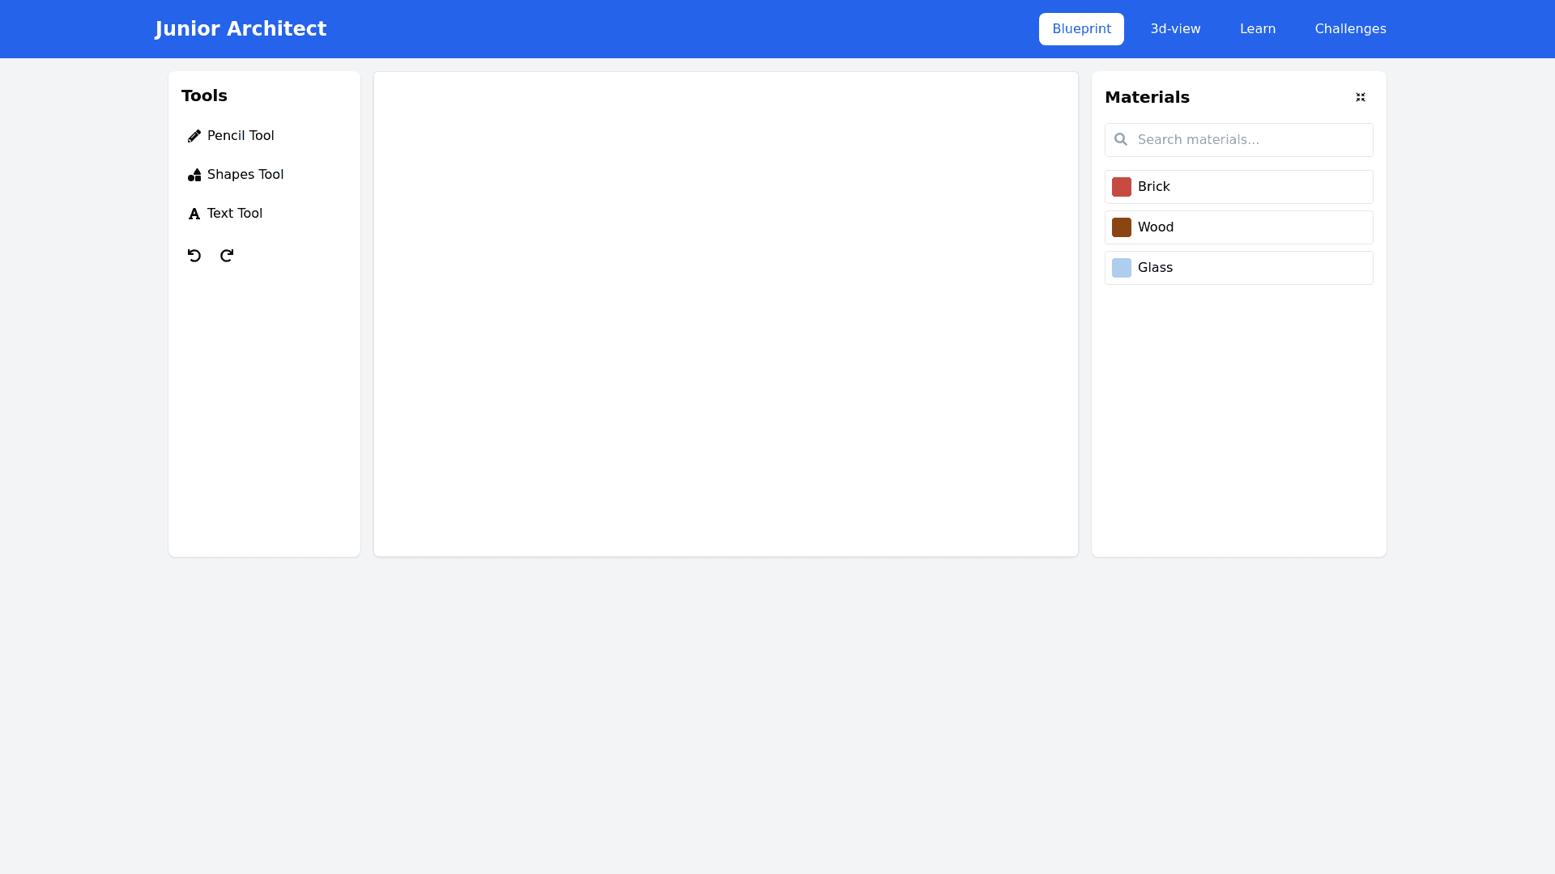Select the Pencil Tool
Viewport: 1555px width, 874px height.
(241, 135)
